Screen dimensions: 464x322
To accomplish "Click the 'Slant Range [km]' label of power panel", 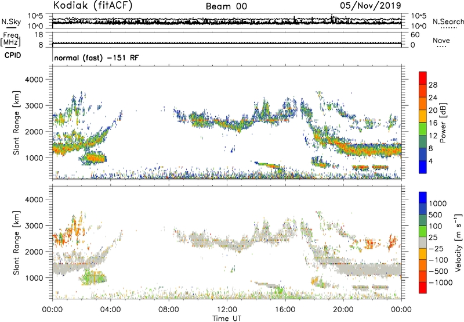I will point(16,123).
